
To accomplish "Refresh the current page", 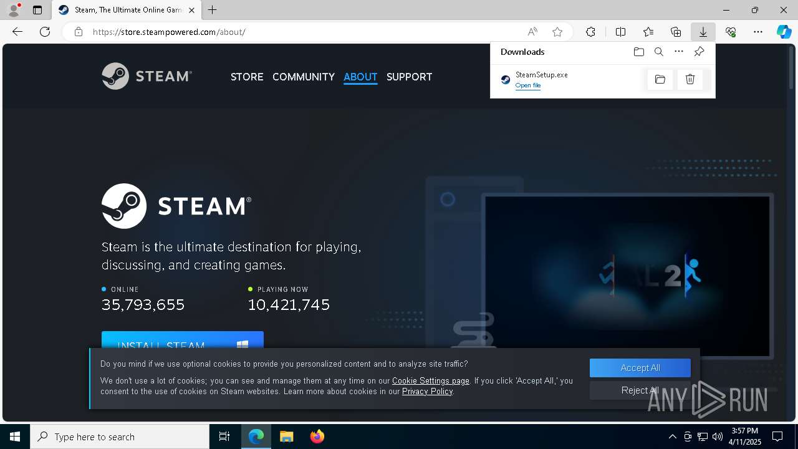I will coord(45,32).
